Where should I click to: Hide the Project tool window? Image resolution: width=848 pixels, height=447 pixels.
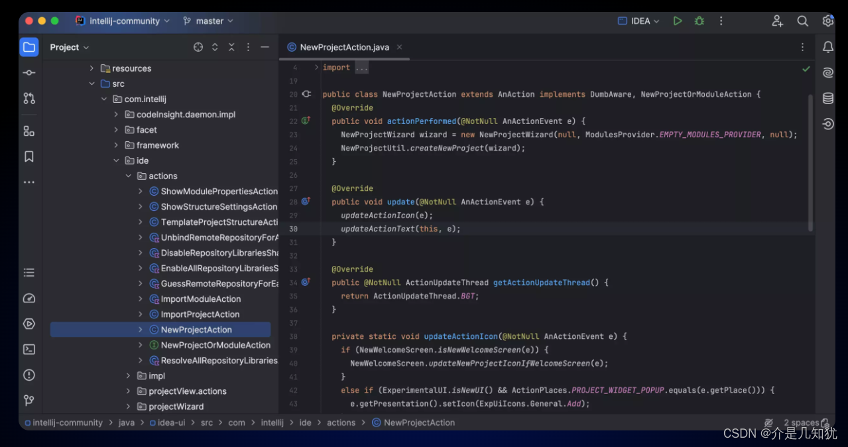coord(265,47)
